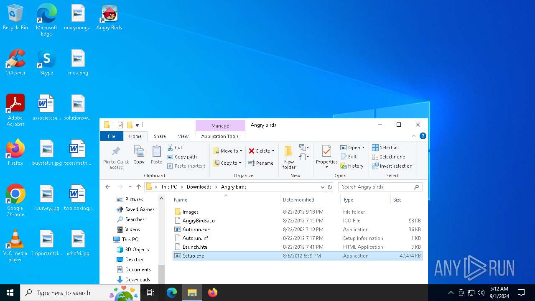535x301 pixels.
Task: Open Pictures in navigation pane
Action: (x=134, y=199)
